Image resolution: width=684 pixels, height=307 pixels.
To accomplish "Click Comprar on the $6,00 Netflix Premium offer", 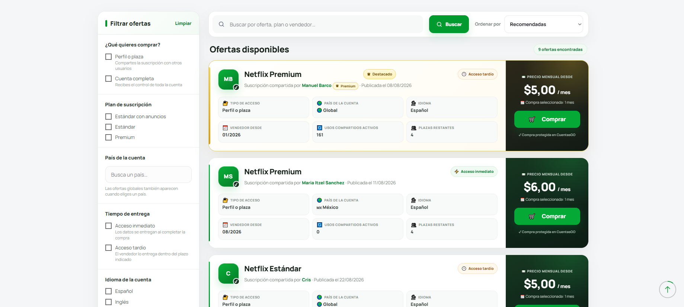I will pos(547,216).
